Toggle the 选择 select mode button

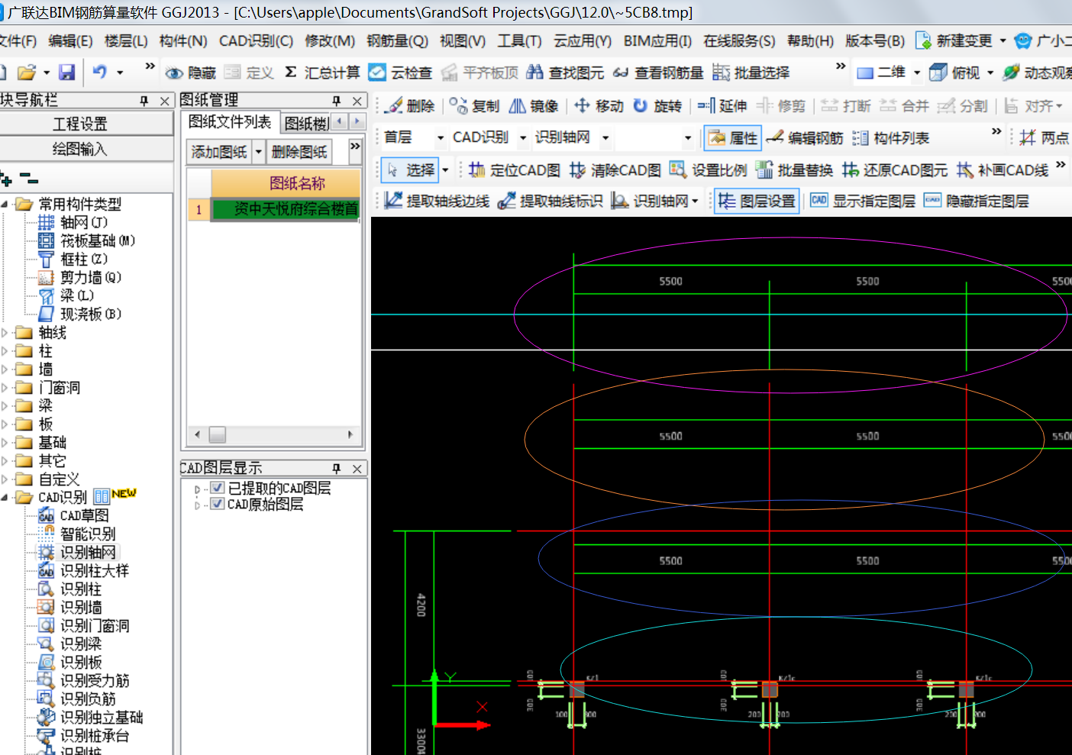410,169
